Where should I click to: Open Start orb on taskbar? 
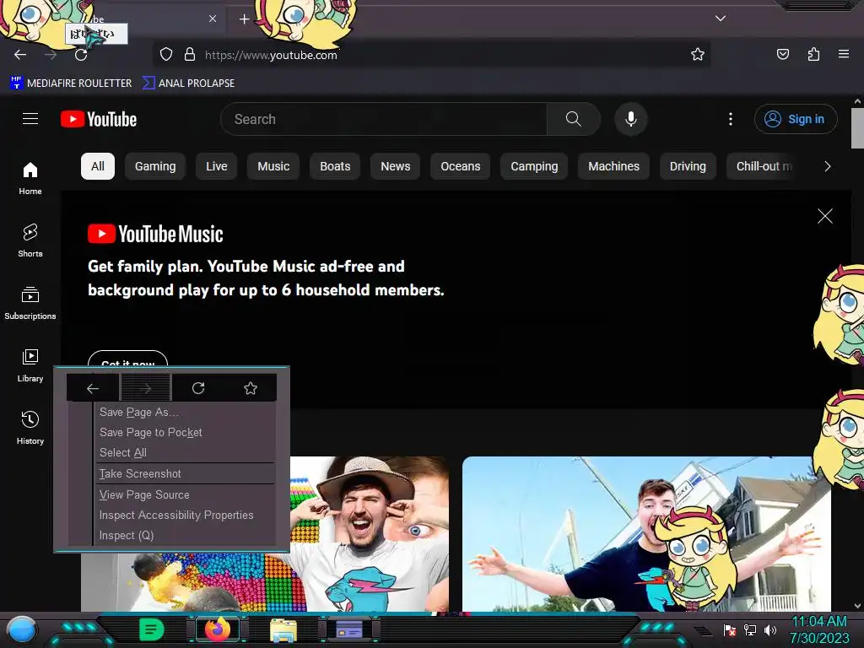(x=21, y=629)
